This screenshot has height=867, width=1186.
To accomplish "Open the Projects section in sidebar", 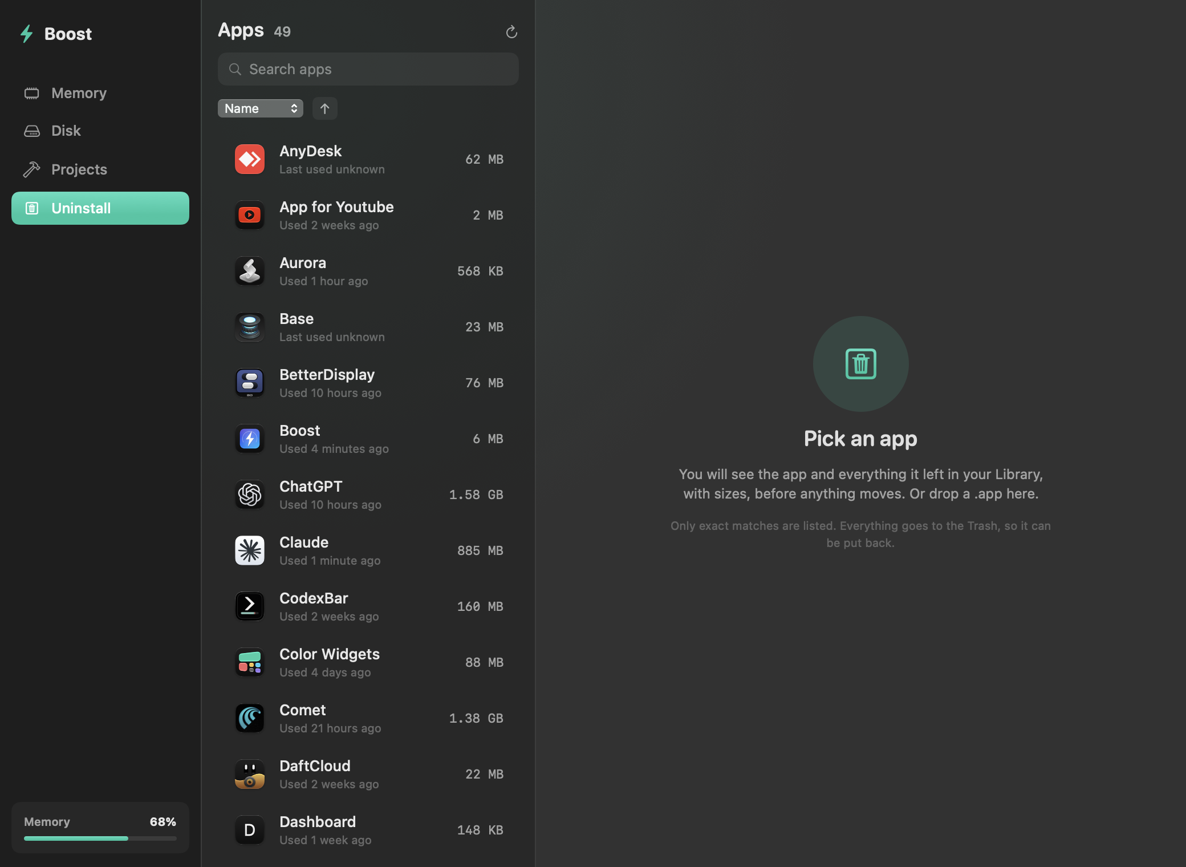I will [x=100, y=169].
